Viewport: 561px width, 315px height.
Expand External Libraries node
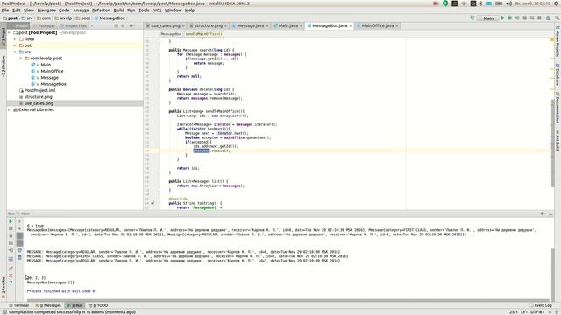coord(10,109)
